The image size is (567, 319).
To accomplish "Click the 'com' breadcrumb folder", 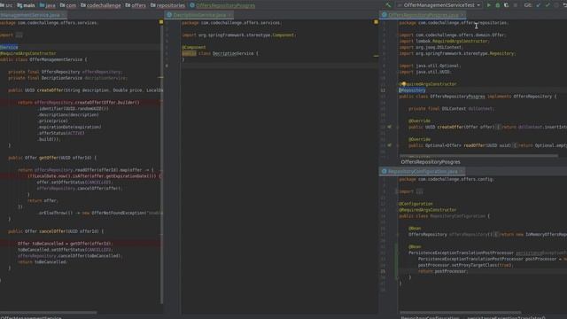I will [68, 5].
